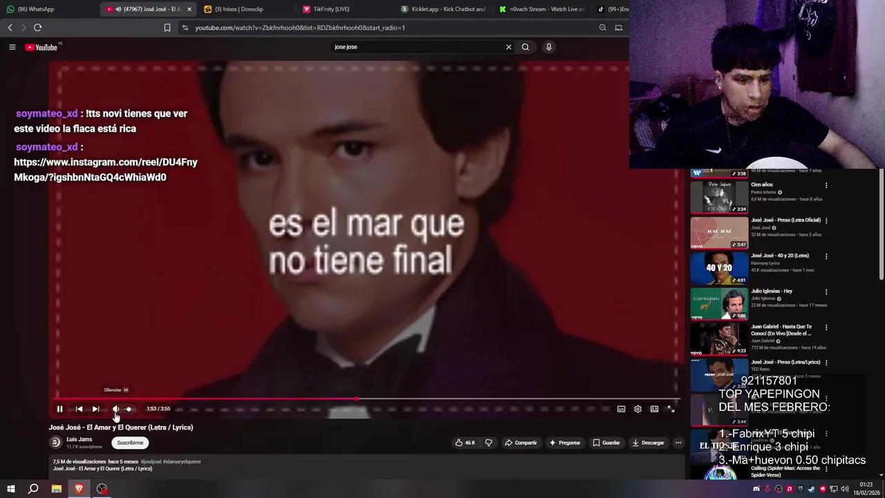Bookmark this page in the toolbar

[x=167, y=28]
